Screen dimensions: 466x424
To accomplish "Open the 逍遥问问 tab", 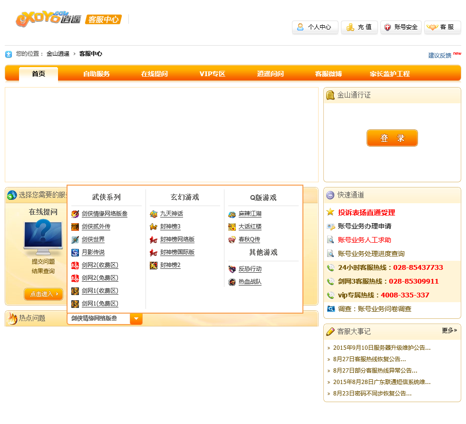I will click(x=271, y=74).
